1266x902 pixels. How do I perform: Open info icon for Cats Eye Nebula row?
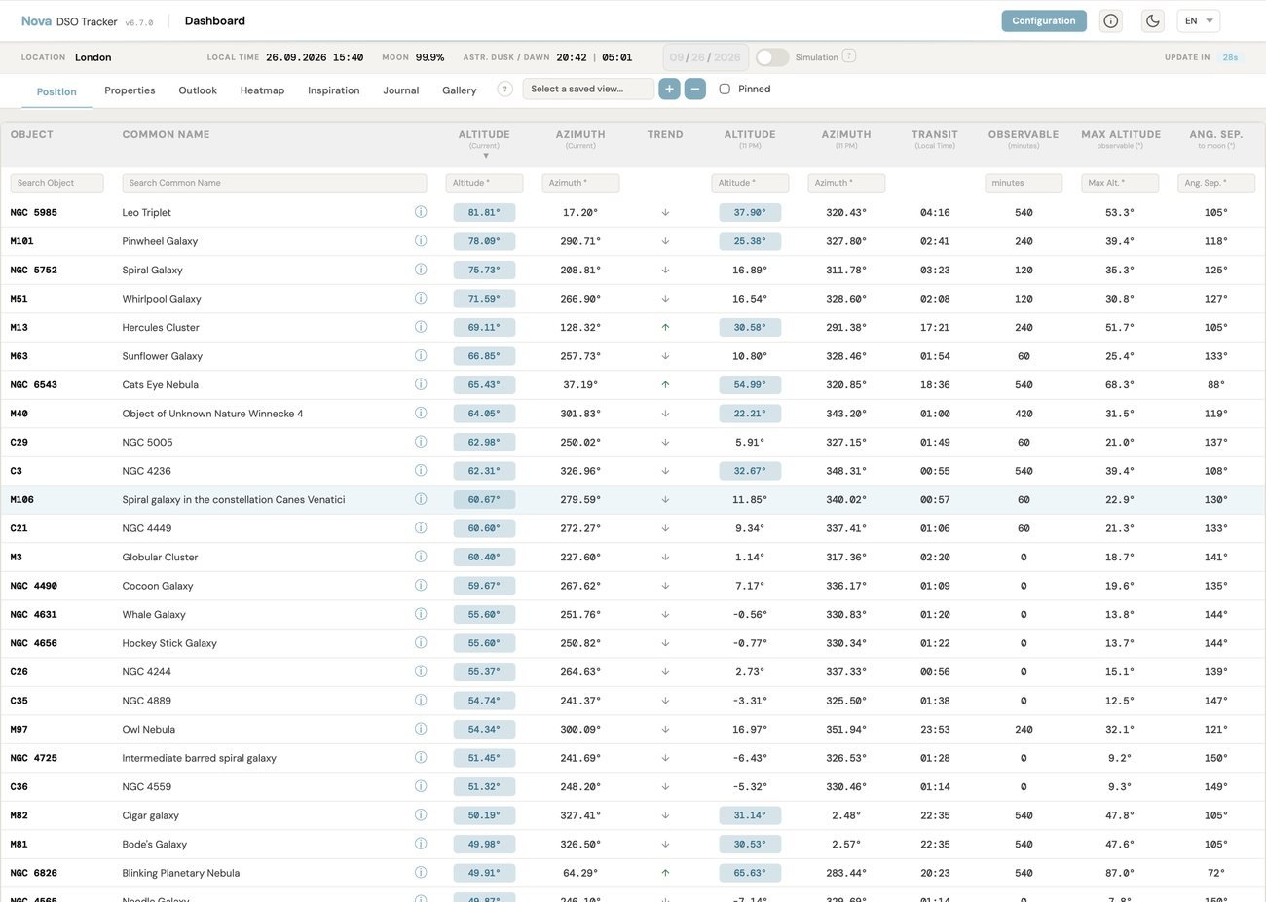[x=421, y=384]
